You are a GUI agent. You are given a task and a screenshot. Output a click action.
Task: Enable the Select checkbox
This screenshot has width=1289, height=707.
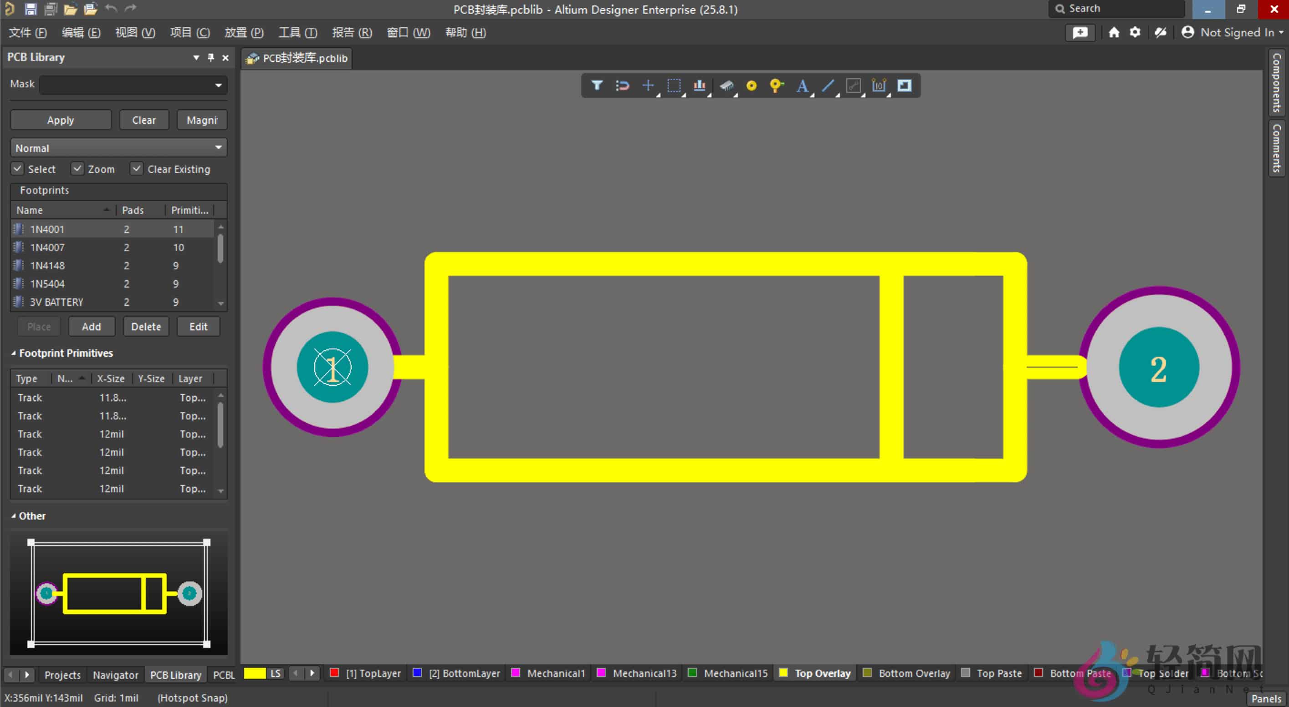(x=17, y=168)
